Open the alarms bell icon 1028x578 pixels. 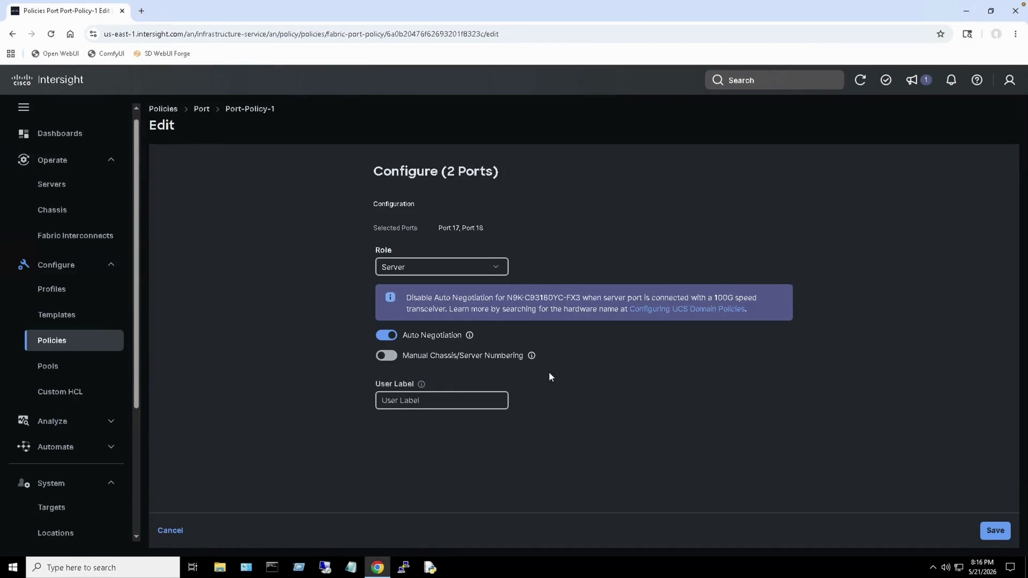coord(951,80)
